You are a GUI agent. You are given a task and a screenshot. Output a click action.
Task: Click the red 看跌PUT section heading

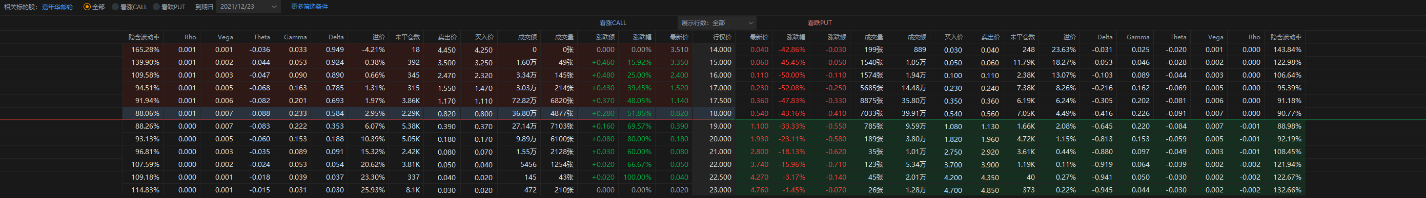[820, 22]
